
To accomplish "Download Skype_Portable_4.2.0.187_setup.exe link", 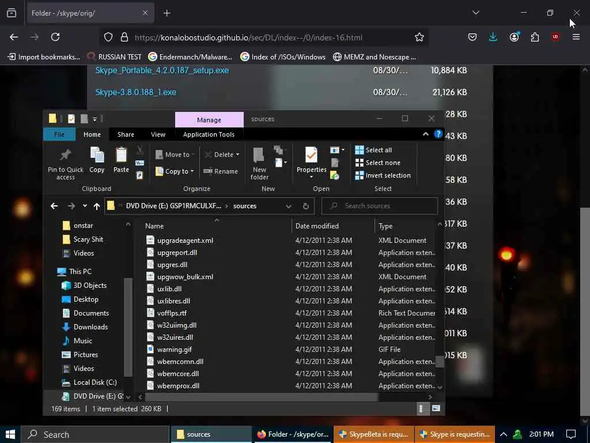I will point(162,70).
